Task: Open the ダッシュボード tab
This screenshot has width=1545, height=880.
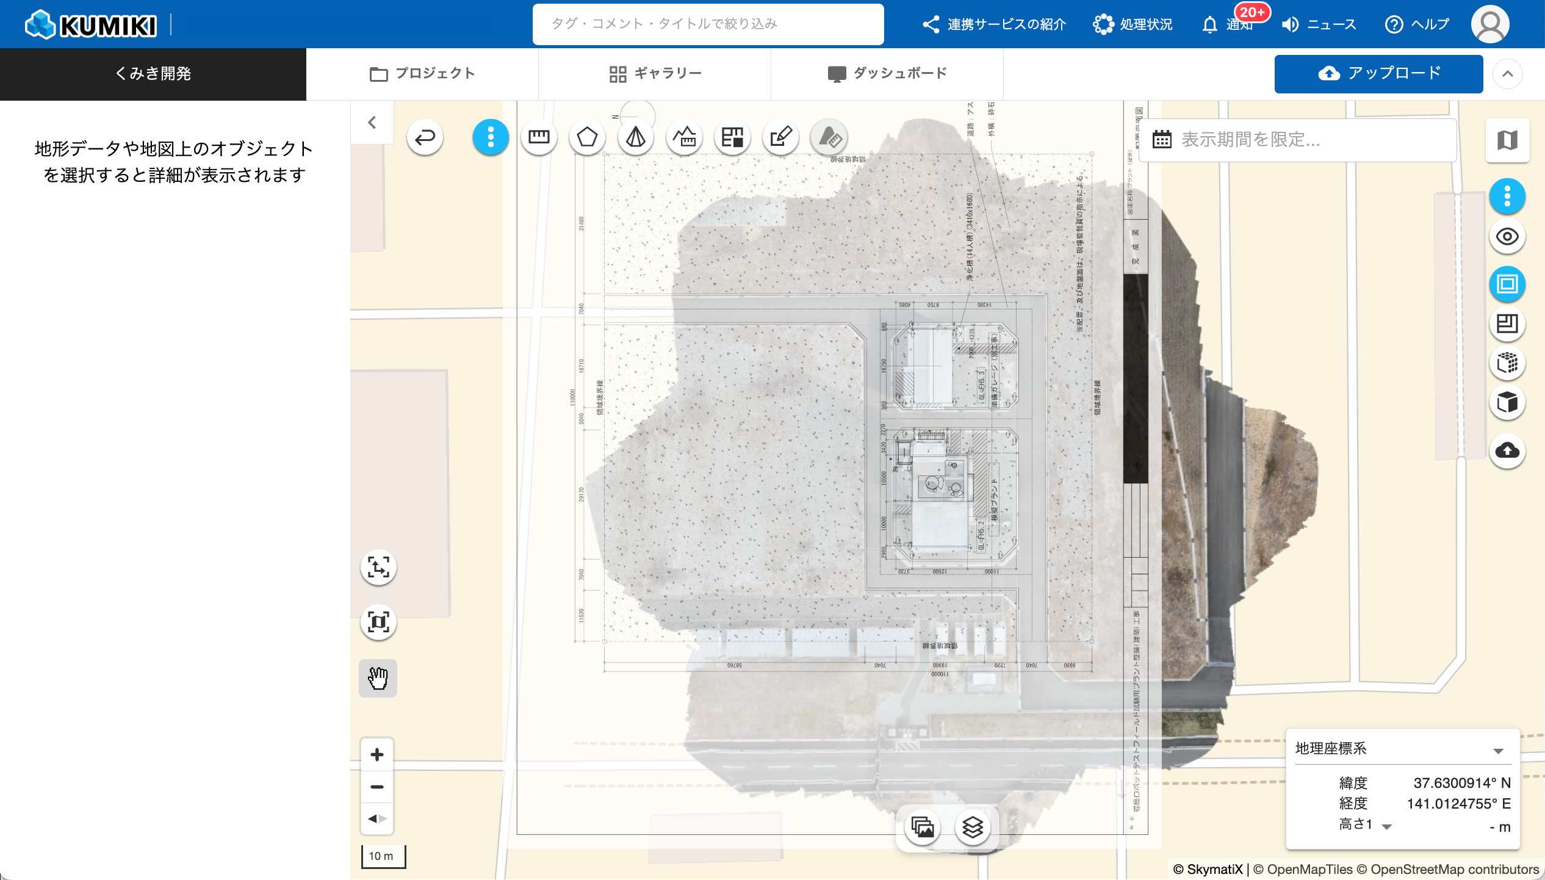Action: (887, 74)
